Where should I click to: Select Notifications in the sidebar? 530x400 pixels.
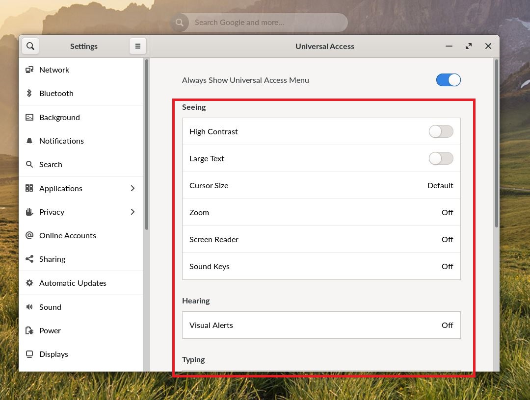coord(81,141)
